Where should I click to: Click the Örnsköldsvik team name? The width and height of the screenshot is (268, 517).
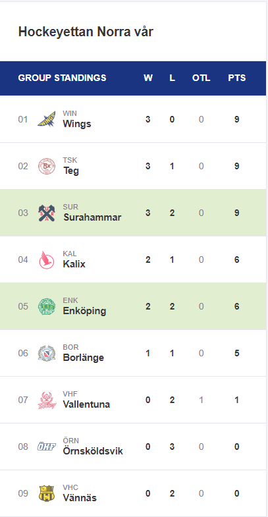coord(93,451)
